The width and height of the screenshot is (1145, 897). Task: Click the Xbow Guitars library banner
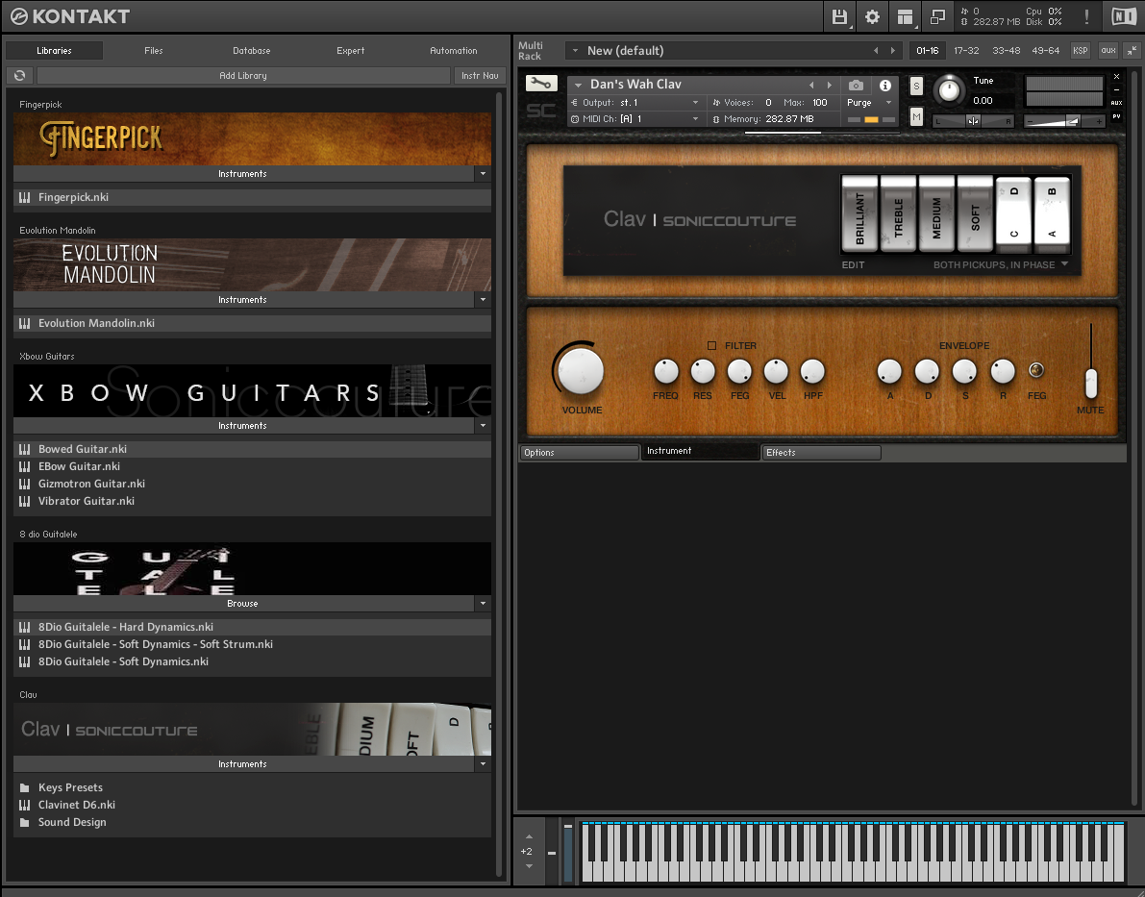coord(252,390)
